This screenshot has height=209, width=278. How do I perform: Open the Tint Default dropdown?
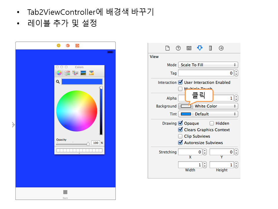click(x=215, y=114)
